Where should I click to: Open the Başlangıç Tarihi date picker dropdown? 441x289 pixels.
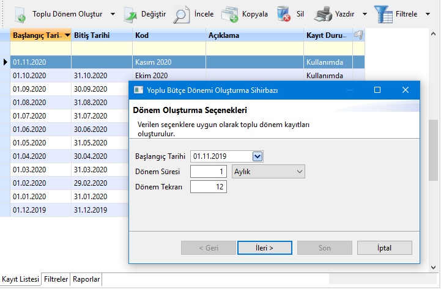(x=258, y=156)
